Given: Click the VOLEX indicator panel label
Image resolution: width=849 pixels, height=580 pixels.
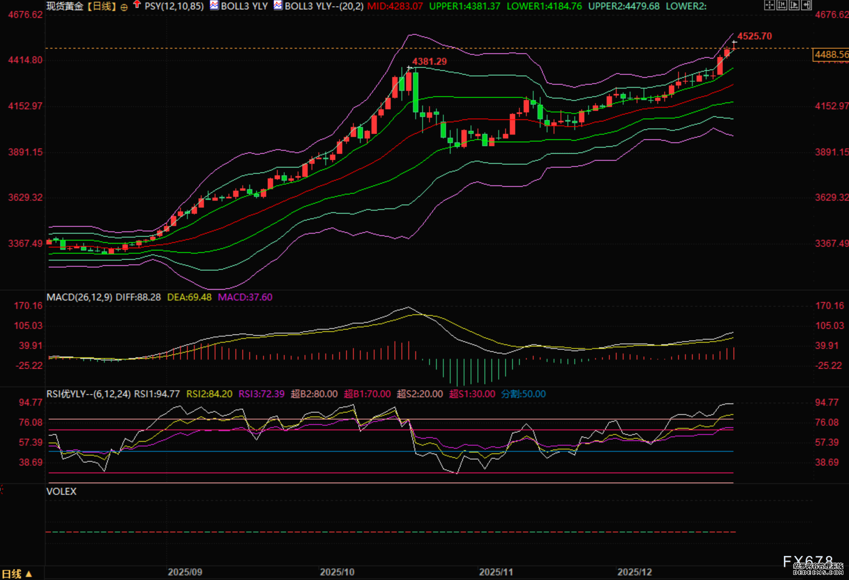Looking at the screenshot, I should [61, 491].
